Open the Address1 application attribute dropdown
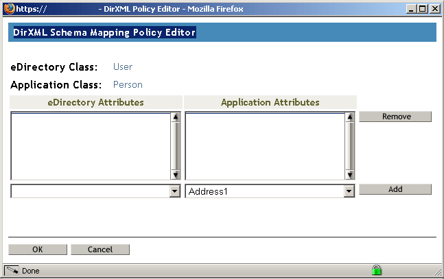Screen dimensions: 444x279 point(349,191)
